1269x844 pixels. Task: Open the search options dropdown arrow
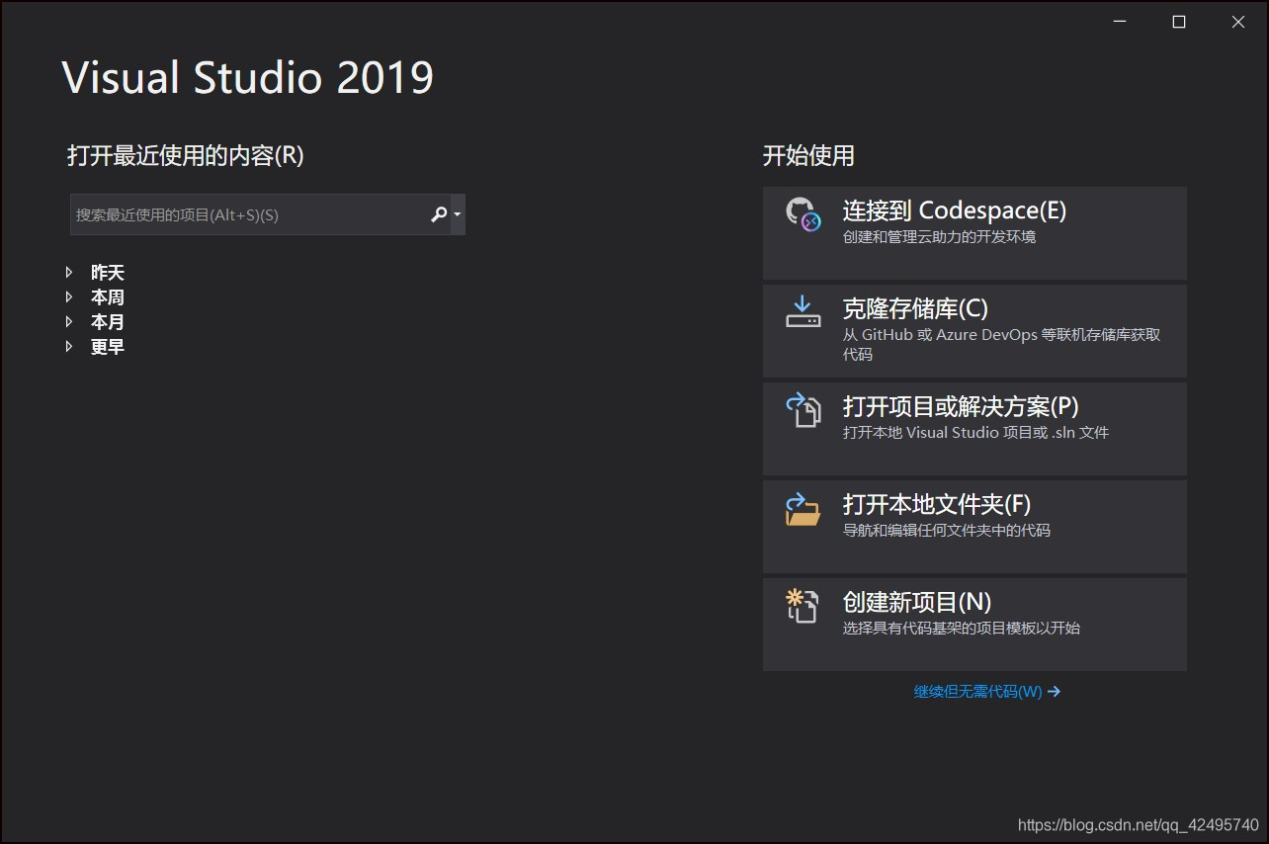(457, 213)
